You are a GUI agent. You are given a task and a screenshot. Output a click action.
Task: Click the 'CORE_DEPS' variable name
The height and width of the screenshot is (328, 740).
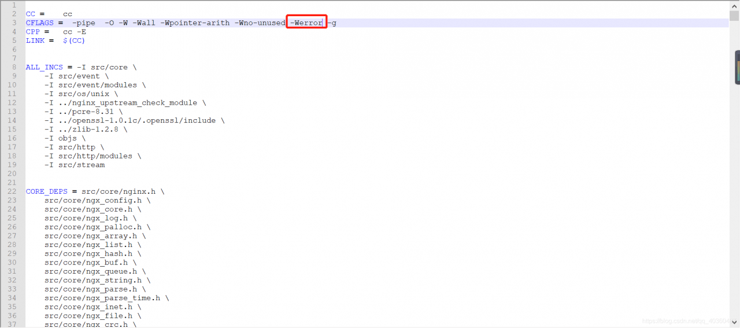pos(46,191)
